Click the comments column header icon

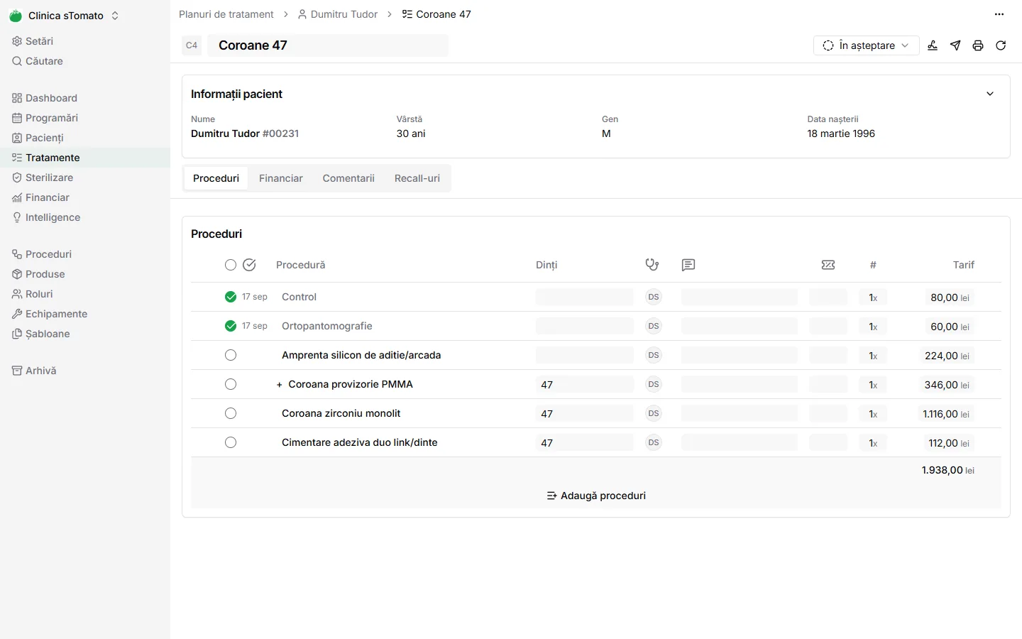[688, 265]
